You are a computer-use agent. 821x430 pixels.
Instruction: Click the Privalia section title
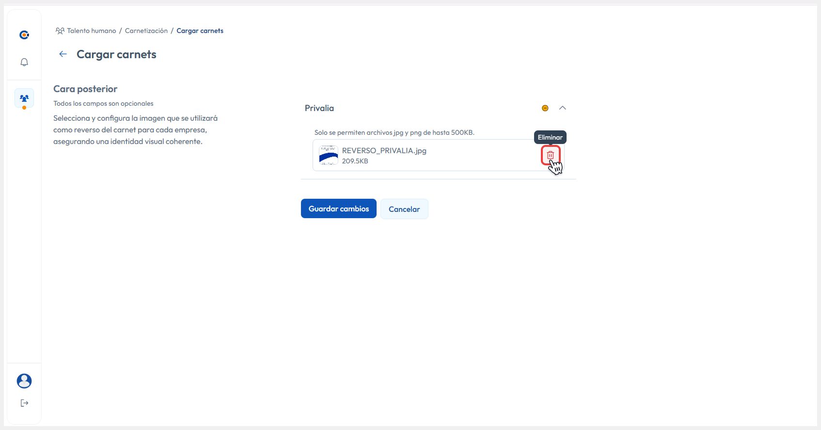[319, 108]
